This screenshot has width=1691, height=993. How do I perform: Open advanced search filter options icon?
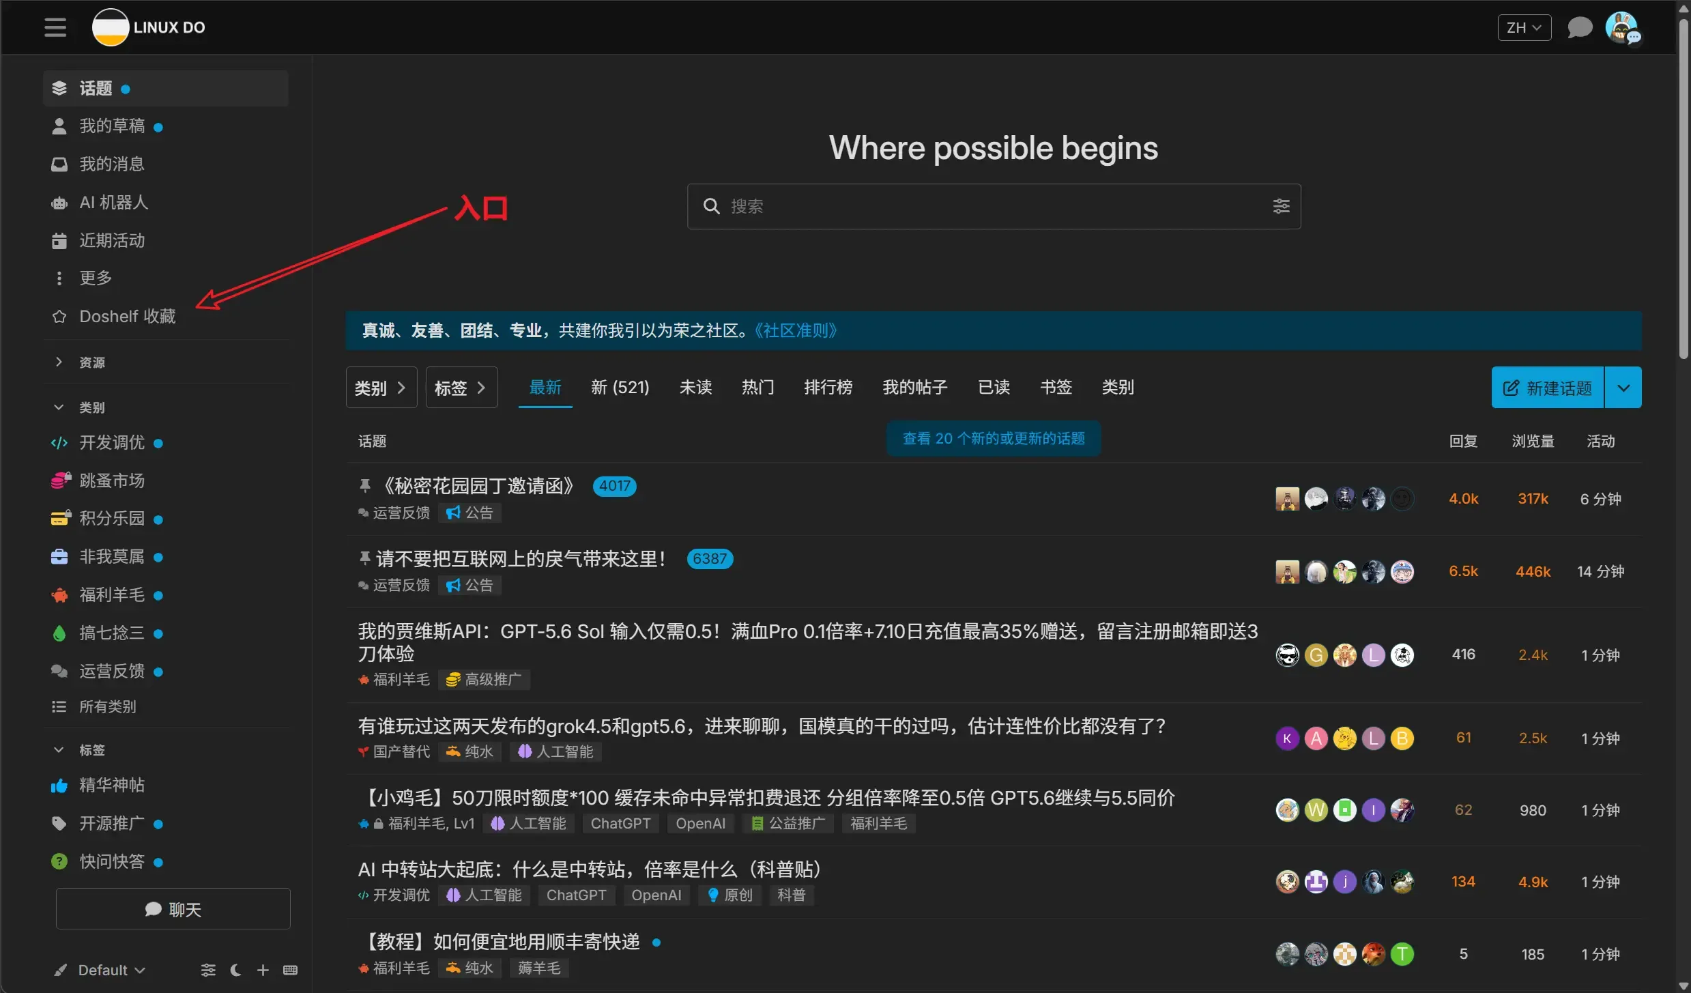point(1281,206)
